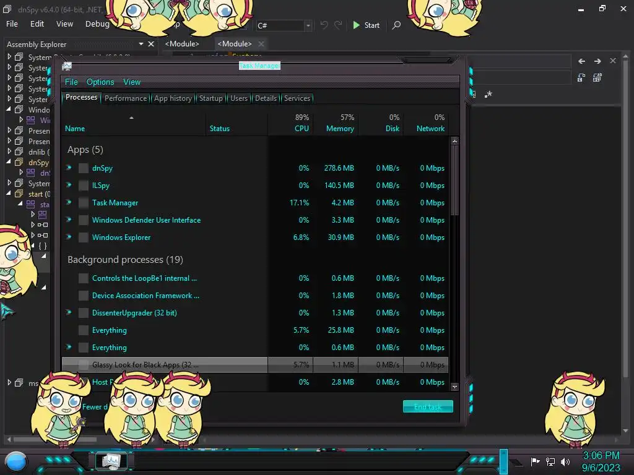
Task: Switch to the Services tab
Action: pos(297,98)
